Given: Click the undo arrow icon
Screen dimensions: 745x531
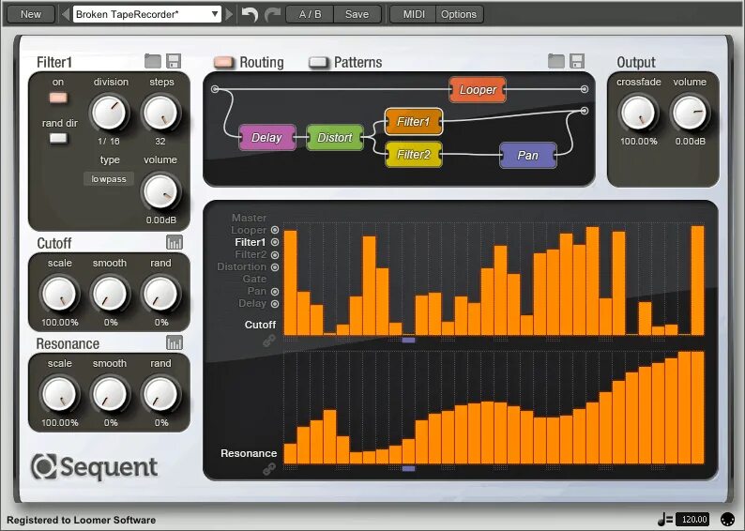Looking at the screenshot, I should pyautogui.click(x=250, y=14).
